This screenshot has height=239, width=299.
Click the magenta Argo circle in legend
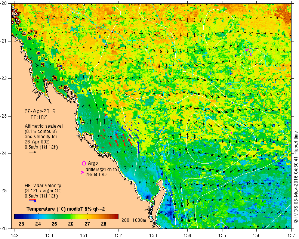click(x=84, y=163)
